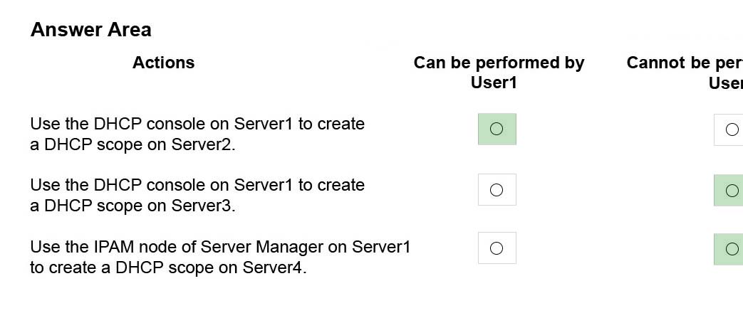Click the 'Can be performed by' header text
This screenshot has height=318, width=743.
click(499, 63)
